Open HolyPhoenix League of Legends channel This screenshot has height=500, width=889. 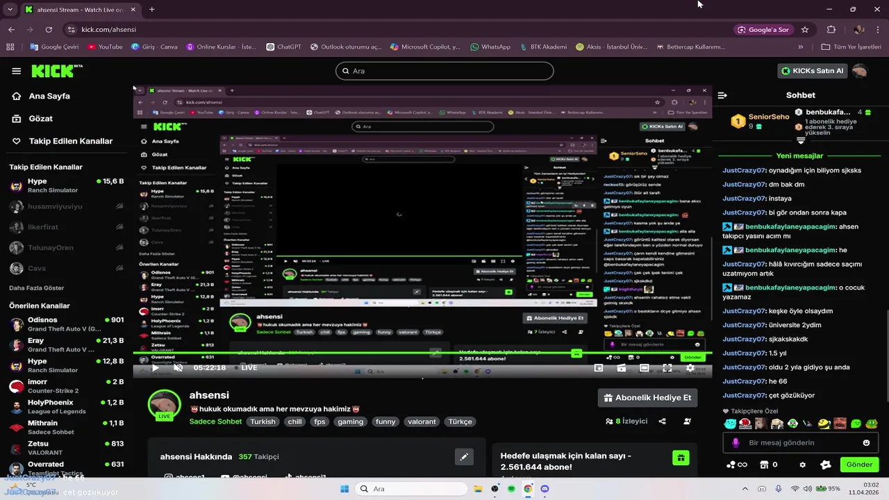tap(66, 407)
